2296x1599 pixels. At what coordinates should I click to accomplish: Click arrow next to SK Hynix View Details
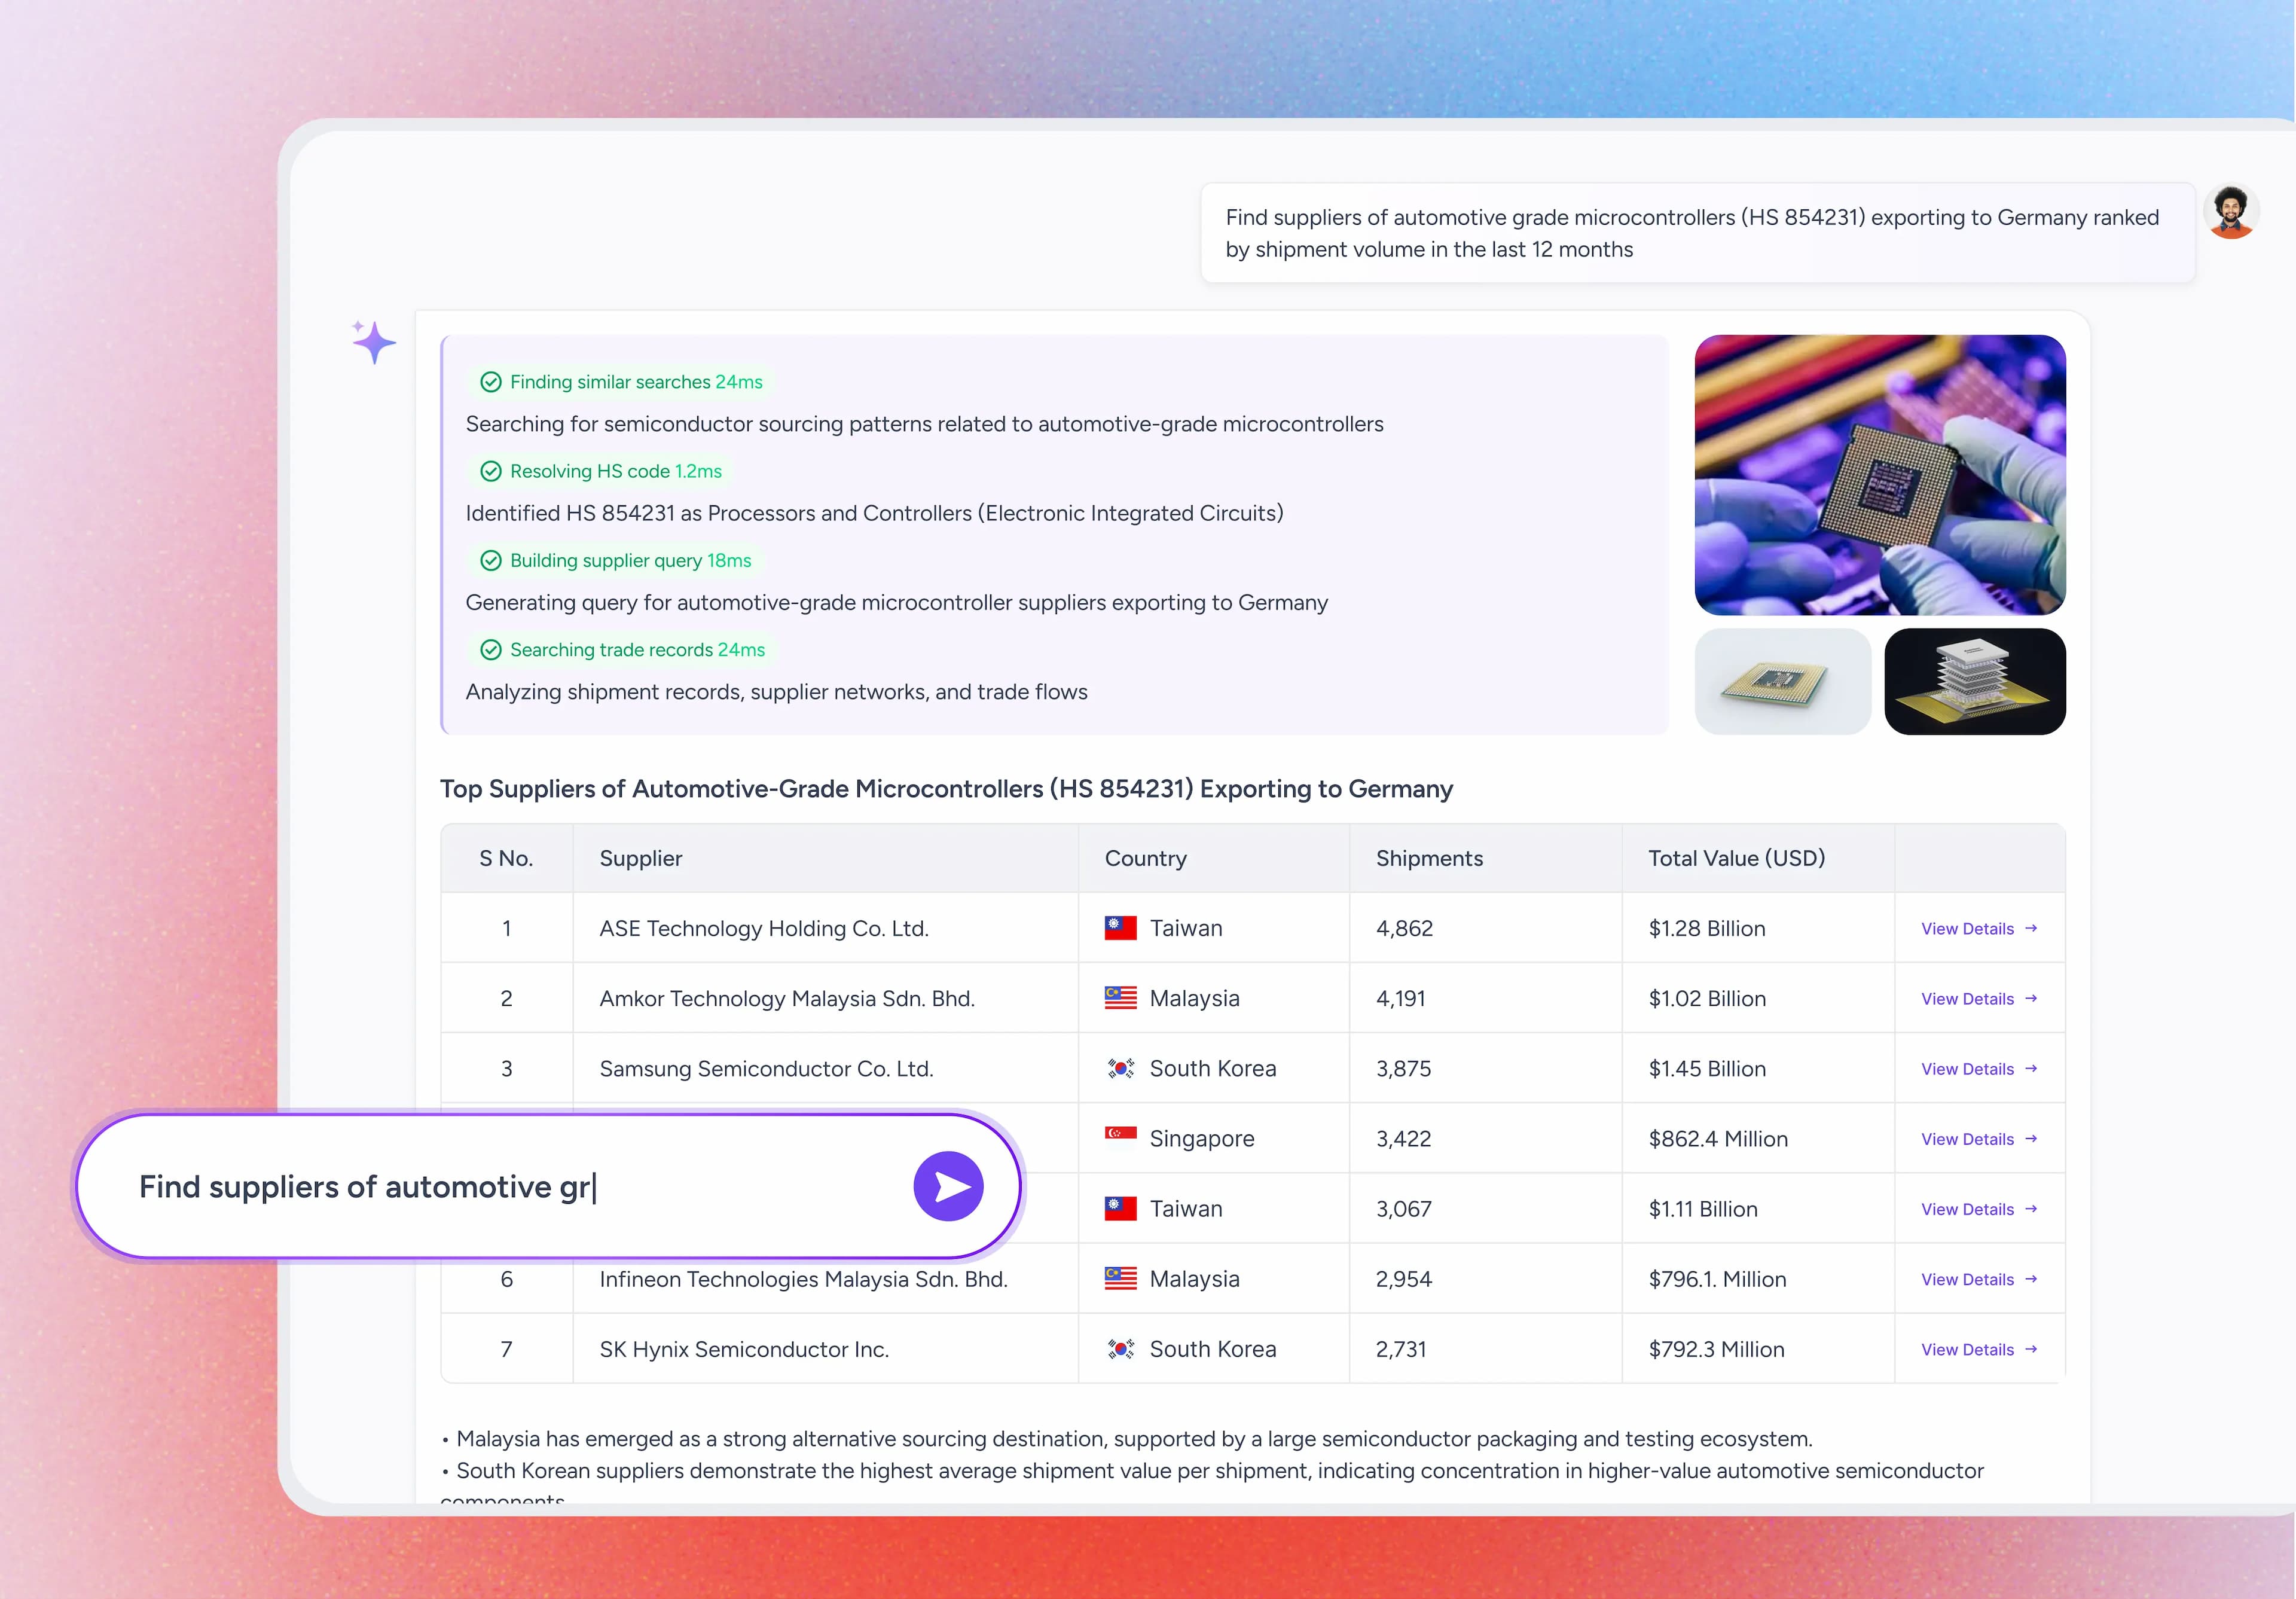click(2031, 1349)
